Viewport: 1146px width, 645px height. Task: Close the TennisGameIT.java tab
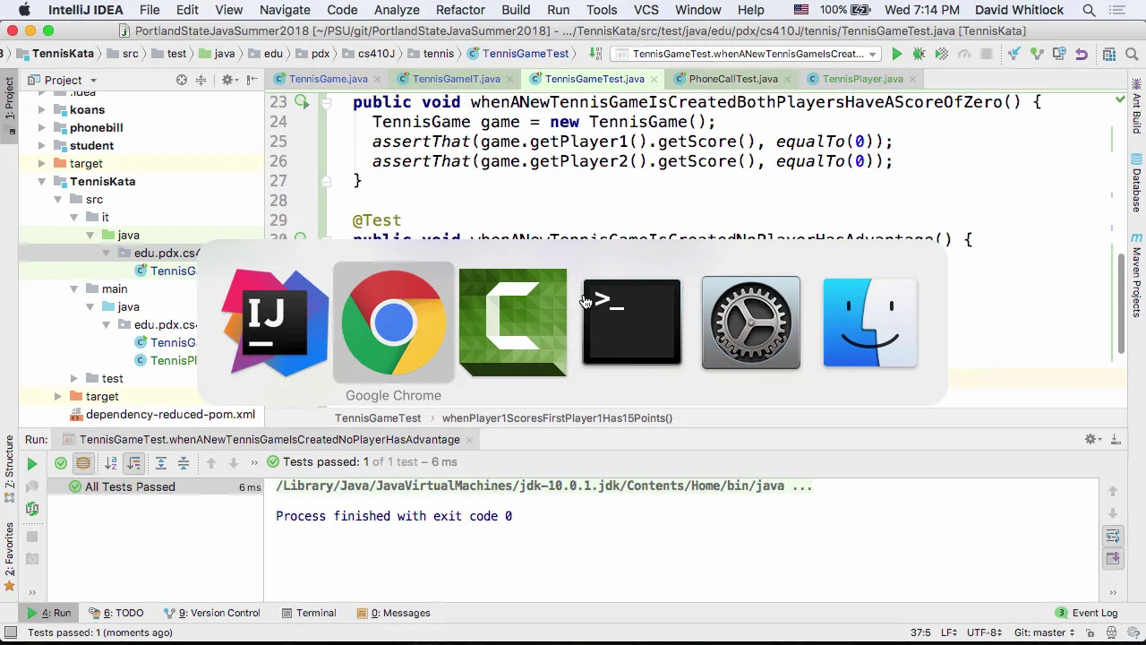point(511,79)
